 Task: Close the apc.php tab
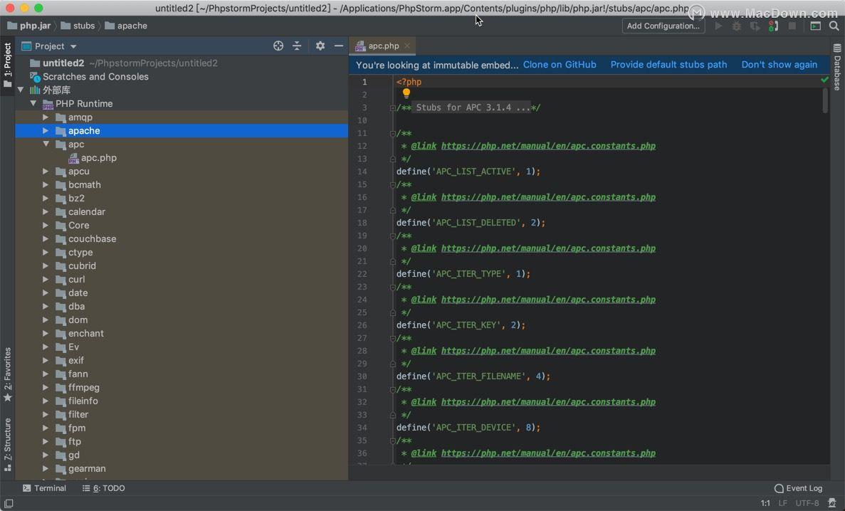(x=407, y=46)
